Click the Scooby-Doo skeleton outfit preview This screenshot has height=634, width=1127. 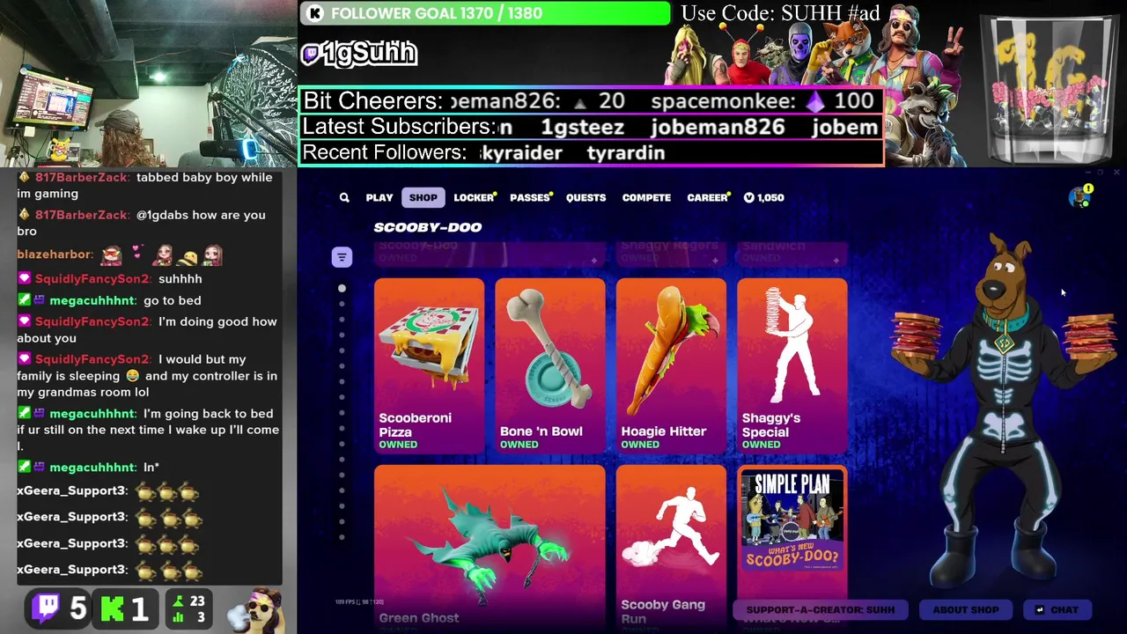pos(1004,409)
